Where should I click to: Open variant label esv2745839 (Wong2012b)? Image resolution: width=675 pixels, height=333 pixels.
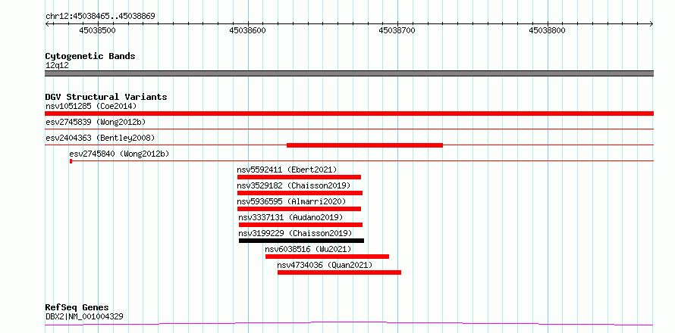click(x=96, y=122)
